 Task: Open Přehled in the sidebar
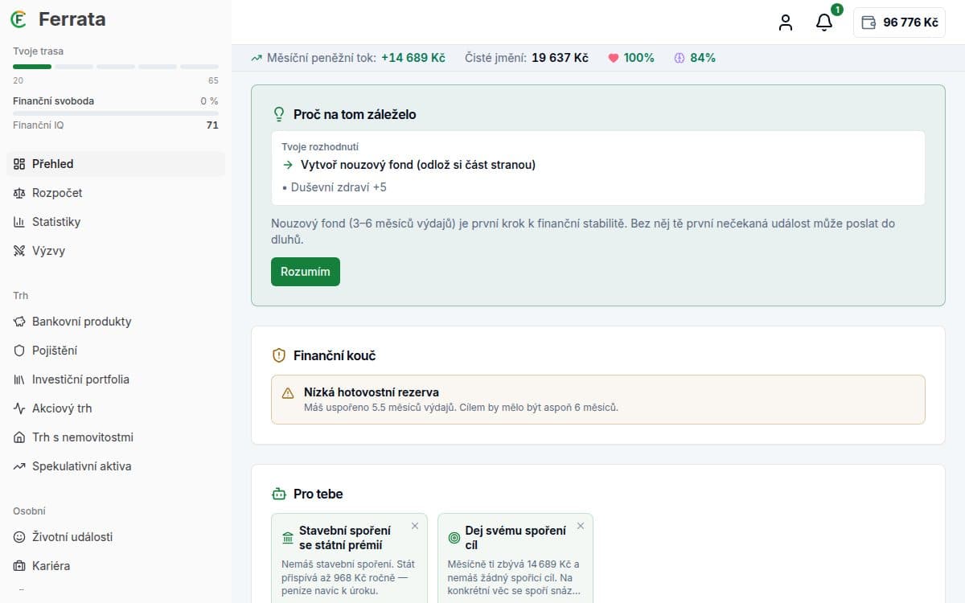[116, 164]
